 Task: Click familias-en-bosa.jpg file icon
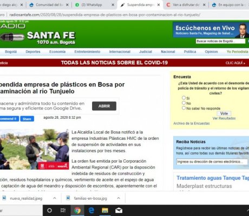tap(68, 198)
